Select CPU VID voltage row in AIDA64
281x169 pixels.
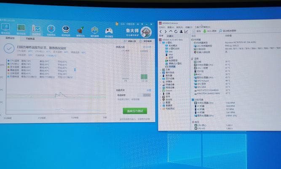pos(214,128)
